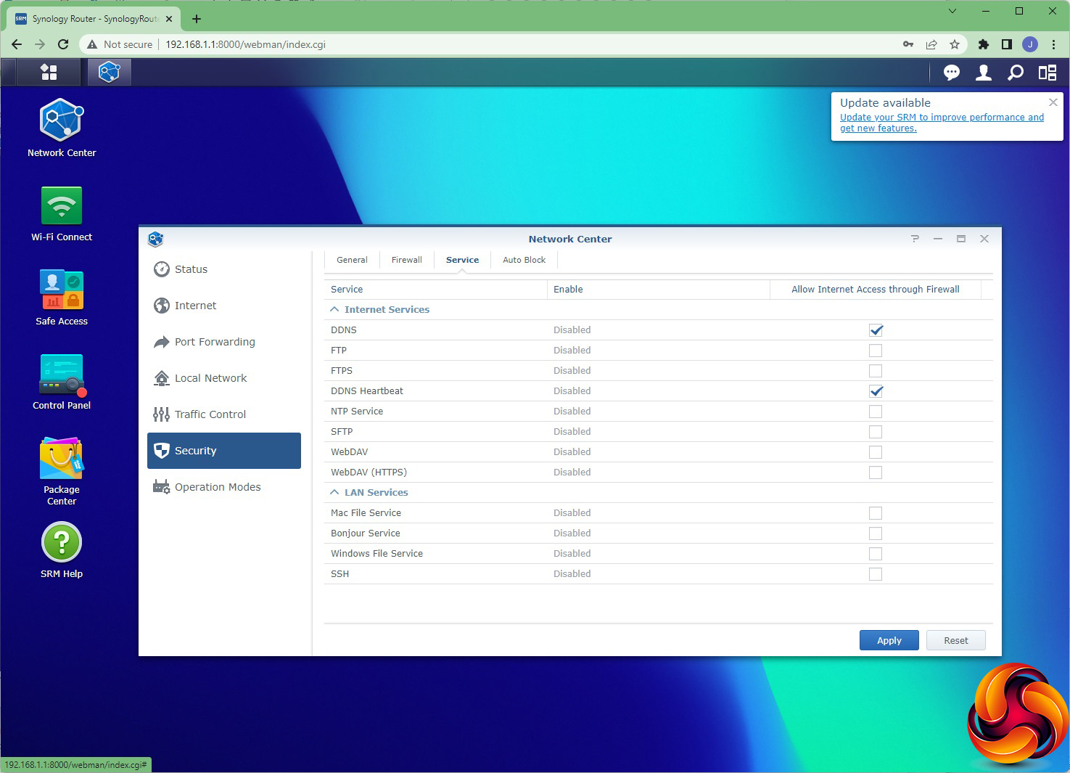Open the user options person icon
1070x773 pixels.
(984, 73)
